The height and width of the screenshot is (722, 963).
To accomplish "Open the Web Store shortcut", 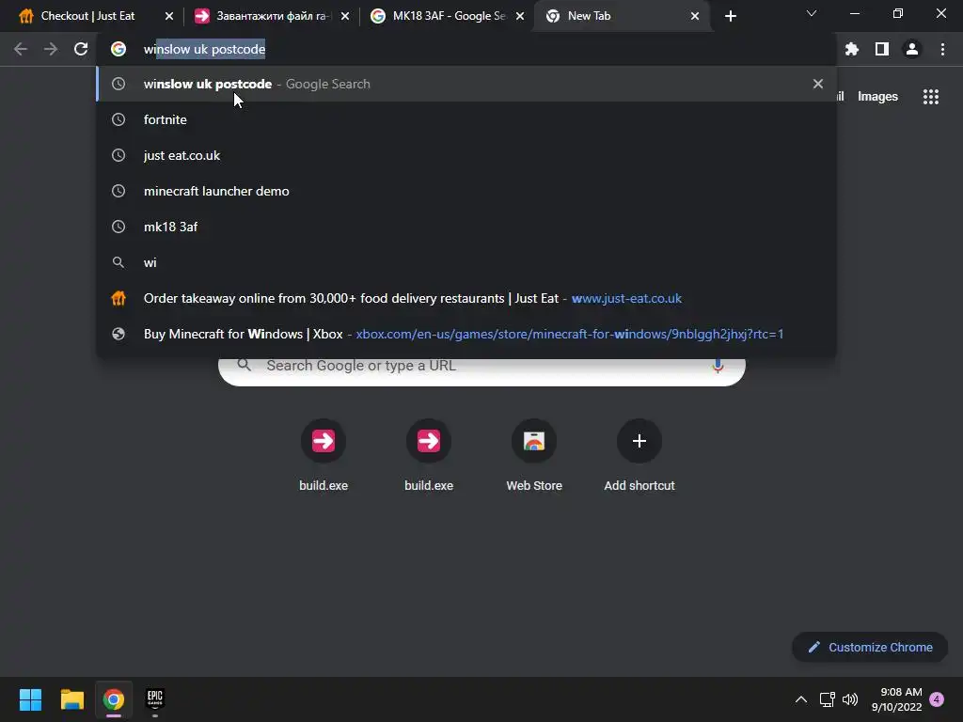I will tap(534, 456).
